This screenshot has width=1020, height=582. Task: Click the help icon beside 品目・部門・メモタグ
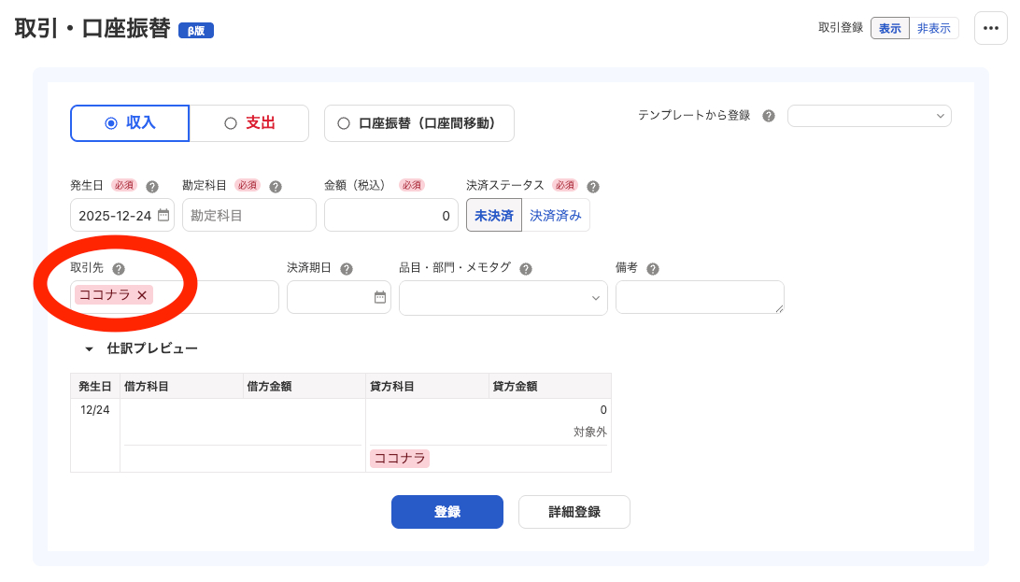[525, 268]
